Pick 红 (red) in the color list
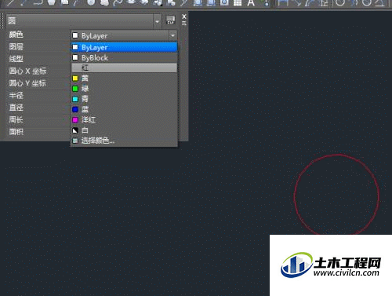This screenshot has height=296, width=392. pyautogui.click(x=124, y=68)
